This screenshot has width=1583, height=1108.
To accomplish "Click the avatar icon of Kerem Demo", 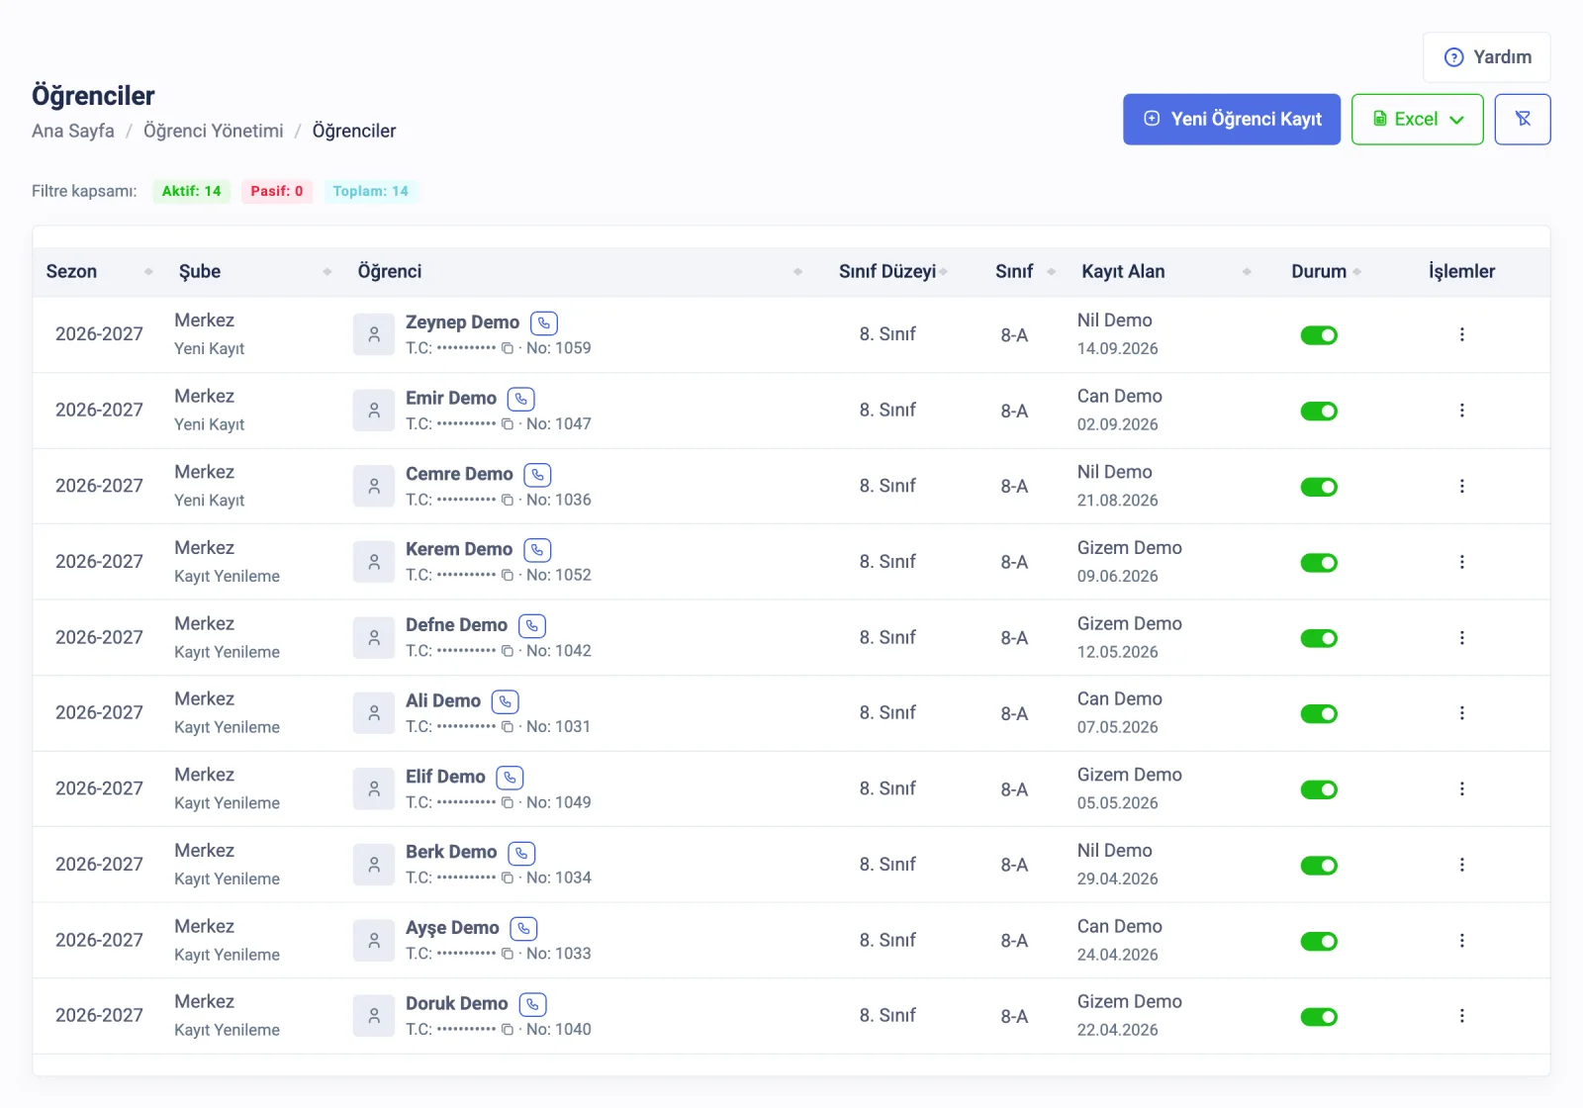I will (374, 562).
